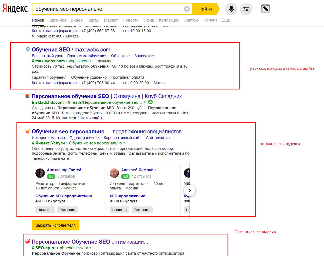This screenshot has width=324, height=256.
Task: Expand dropdown arrow next to skladchik.com URL
Action: coord(145,102)
